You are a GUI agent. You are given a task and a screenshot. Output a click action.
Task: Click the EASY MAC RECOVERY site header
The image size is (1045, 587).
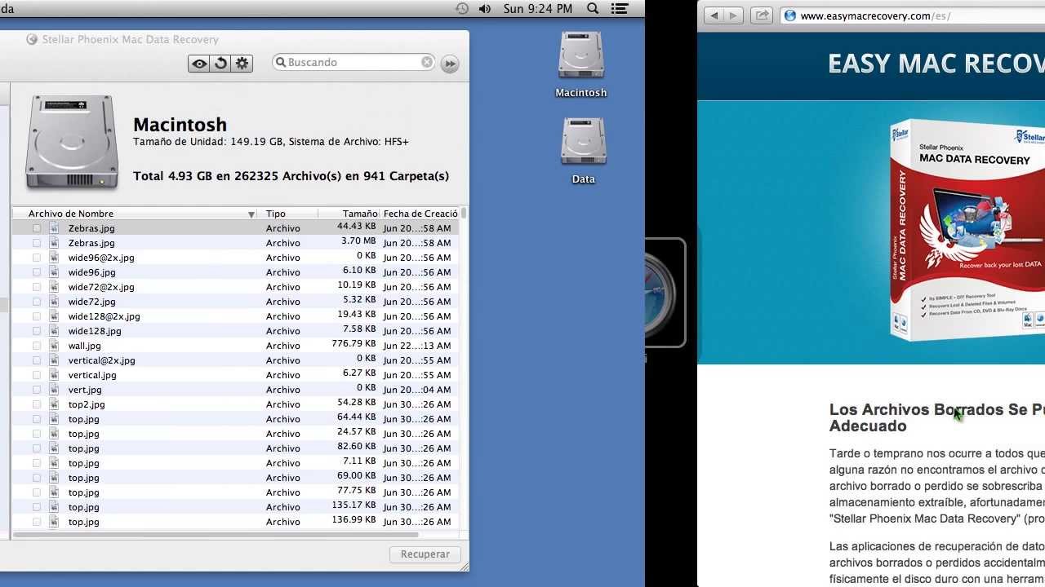pyautogui.click(x=936, y=64)
